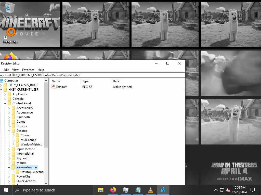Screen dimensions: 261x195
Task: Click the muted volume tray icon
Action: point(228,190)
